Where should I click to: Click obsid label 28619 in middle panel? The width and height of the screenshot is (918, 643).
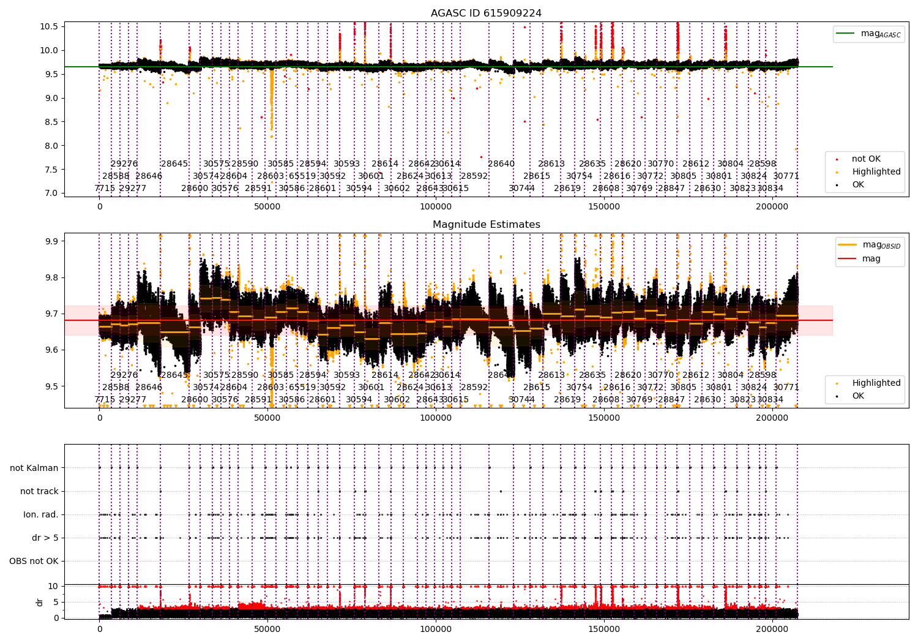[567, 400]
